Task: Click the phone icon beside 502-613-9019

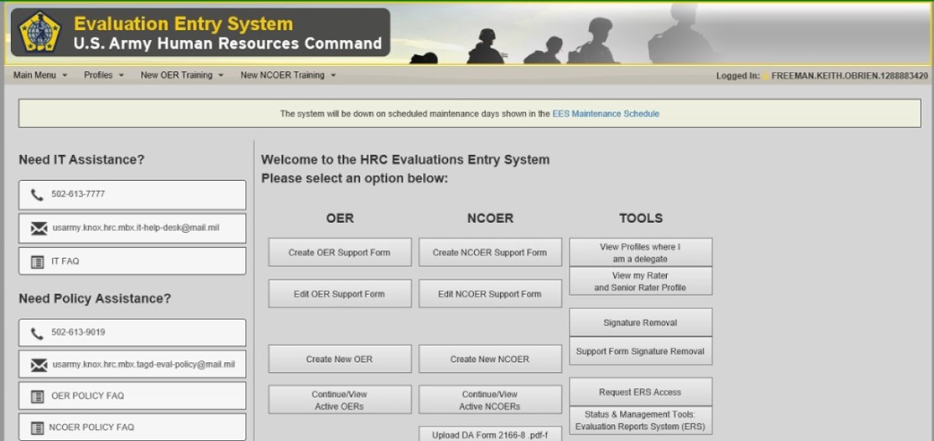Action: coord(37,333)
